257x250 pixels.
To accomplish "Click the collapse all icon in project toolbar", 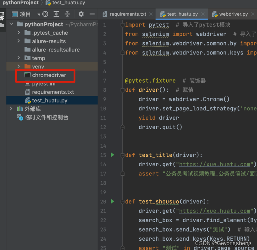I will 67,14.
